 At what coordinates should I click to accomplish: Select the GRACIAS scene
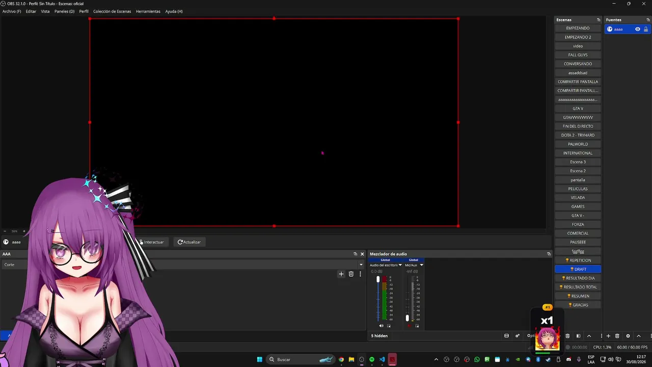(578, 305)
